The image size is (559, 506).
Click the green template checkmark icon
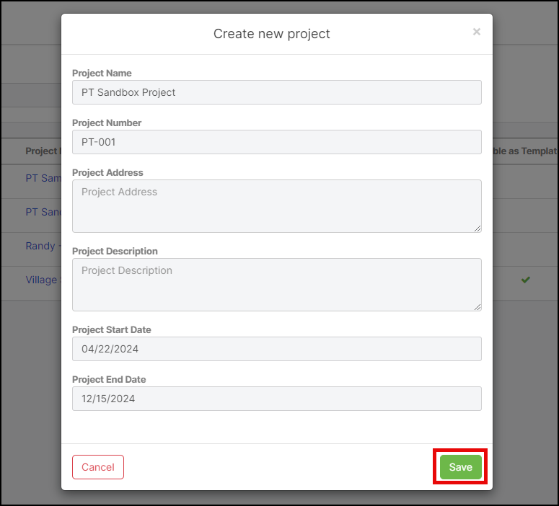(x=526, y=280)
